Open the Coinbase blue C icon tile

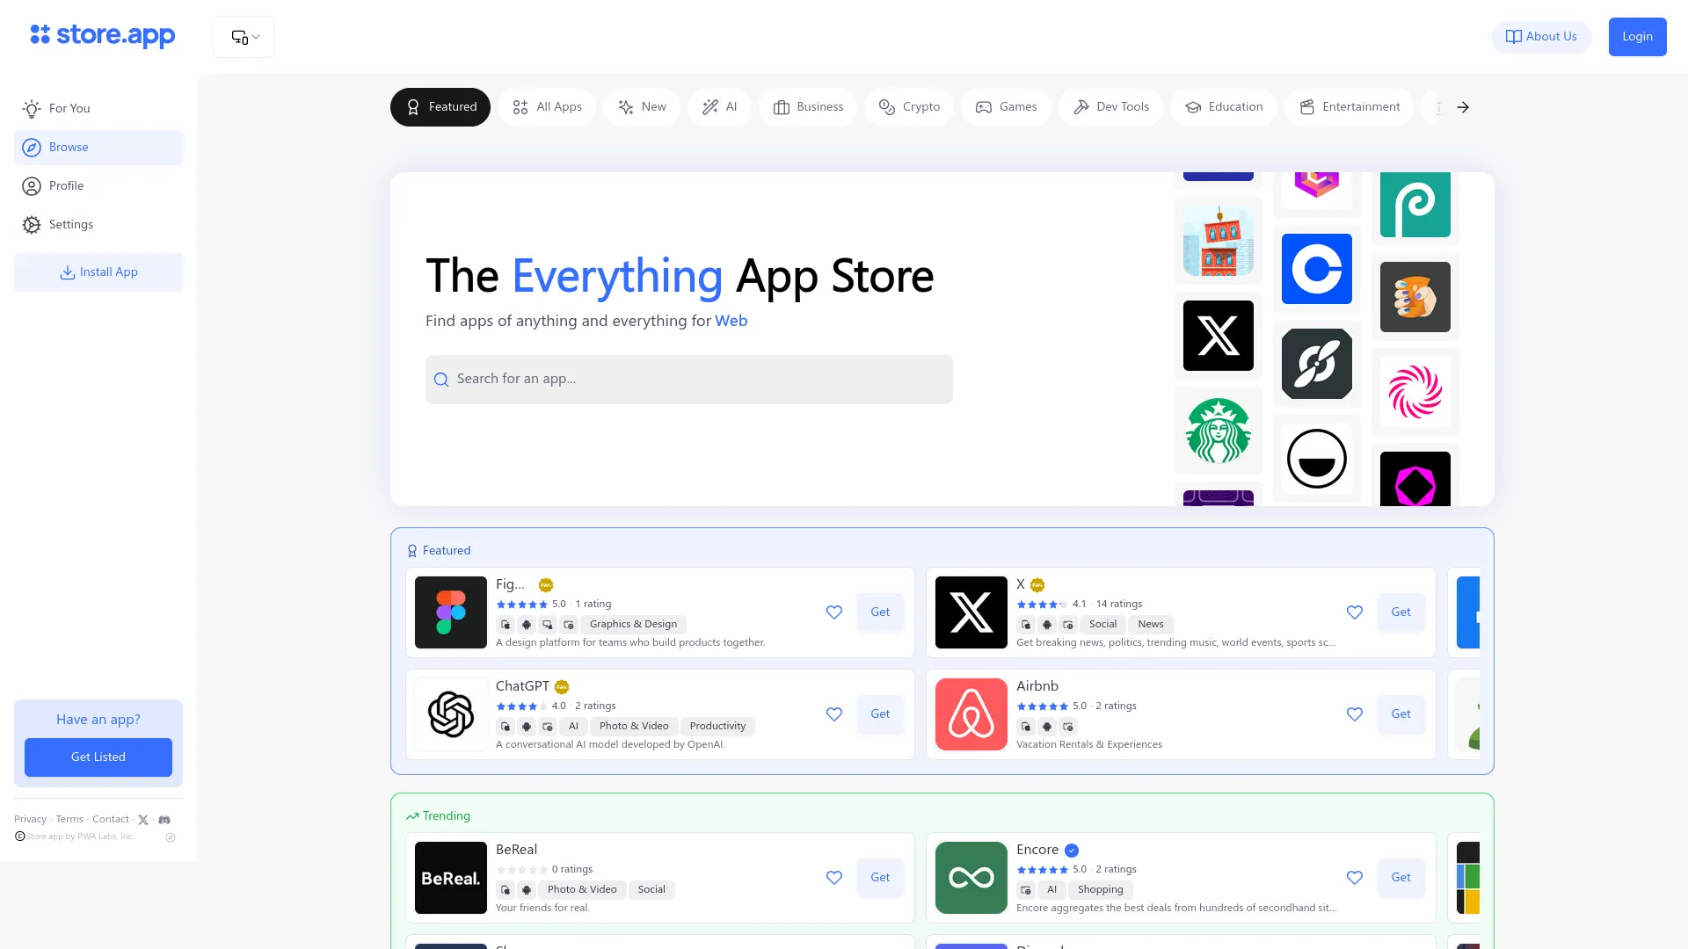[1317, 269]
